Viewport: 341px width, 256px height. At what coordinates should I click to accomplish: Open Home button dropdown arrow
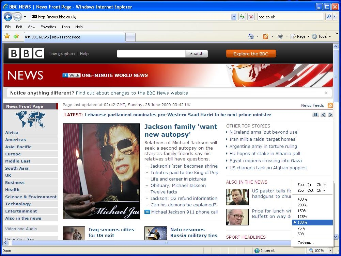tap(258, 36)
